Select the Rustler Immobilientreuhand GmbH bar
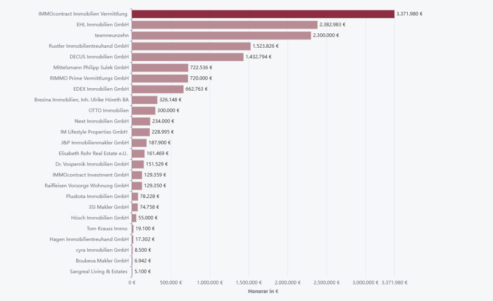Viewport: 493px width, 301px height. [191, 46]
